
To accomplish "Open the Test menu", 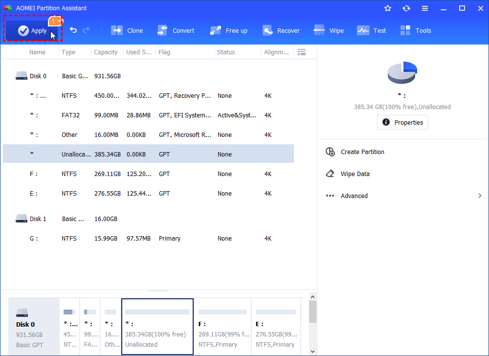I will tap(372, 30).
